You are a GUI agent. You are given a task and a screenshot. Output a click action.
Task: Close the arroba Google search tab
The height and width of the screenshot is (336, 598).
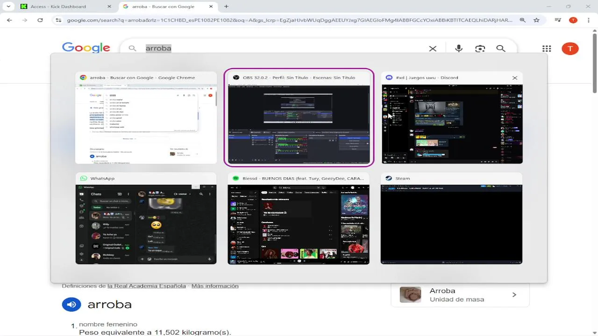[x=211, y=7]
